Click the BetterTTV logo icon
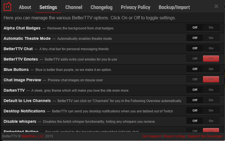The image size is (225, 141). click(7, 6)
